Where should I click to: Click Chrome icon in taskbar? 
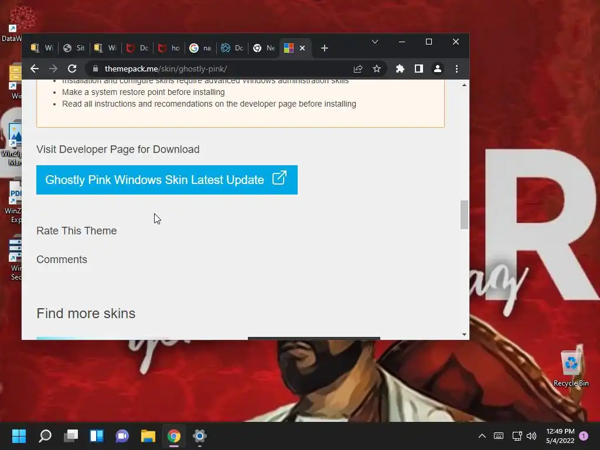click(173, 436)
